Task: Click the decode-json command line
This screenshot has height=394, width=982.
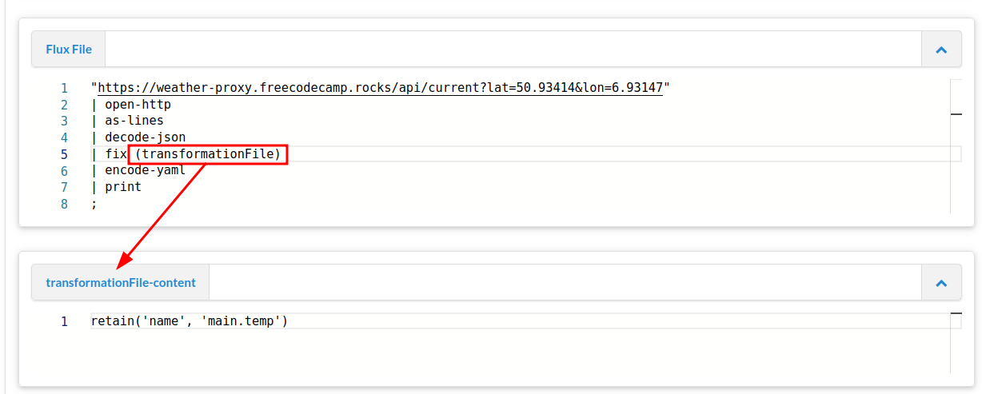Action: click(x=138, y=137)
